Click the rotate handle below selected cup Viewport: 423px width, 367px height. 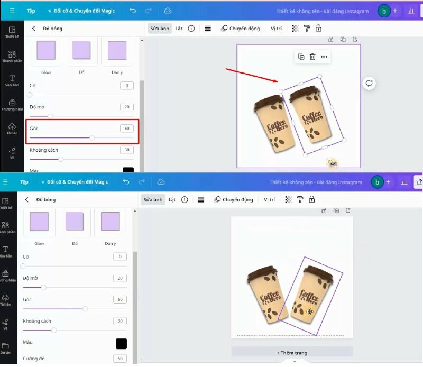(x=331, y=162)
